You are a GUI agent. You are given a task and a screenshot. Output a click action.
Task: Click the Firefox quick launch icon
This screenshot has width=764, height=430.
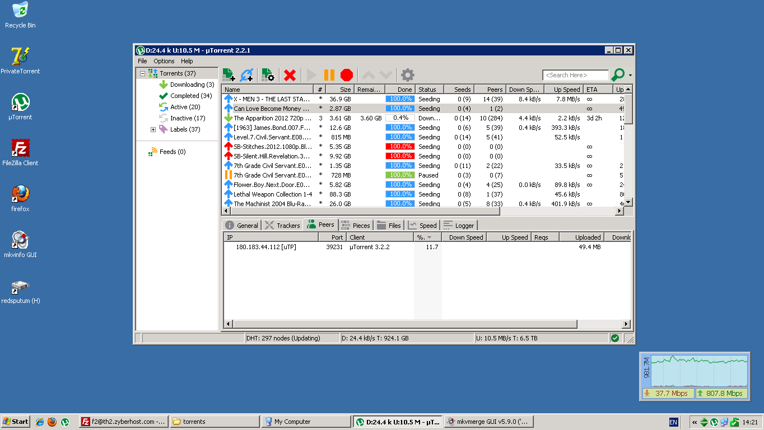click(52, 422)
